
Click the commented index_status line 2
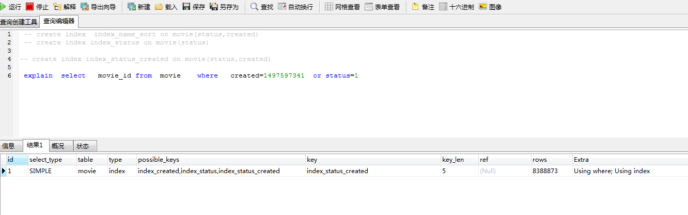pyautogui.click(x=116, y=42)
